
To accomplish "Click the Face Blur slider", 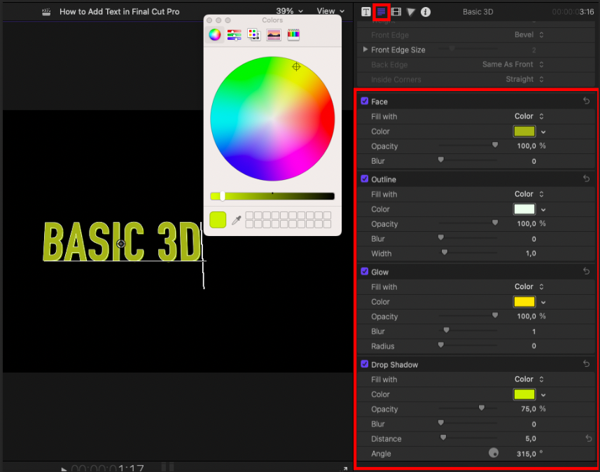I will click(x=468, y=160).
